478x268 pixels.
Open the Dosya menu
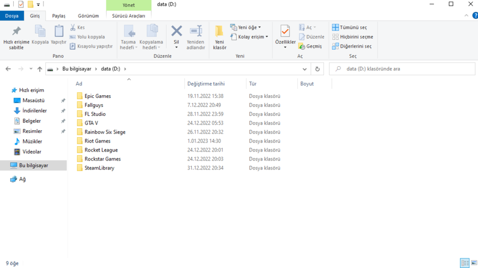pos(12,16)
